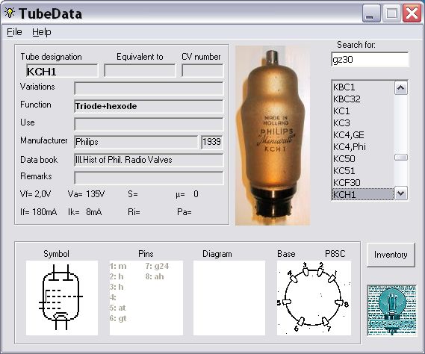Click the empty Diagram panel
This screenshot has width=425, height=354.
pos(229,298)
